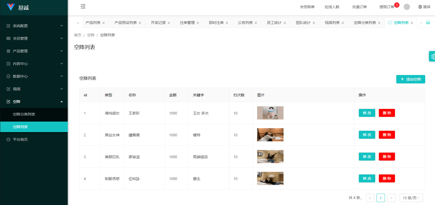The image size is (435, 205).
Task: Close the 公告列表 tab
Action: (256, 23)
